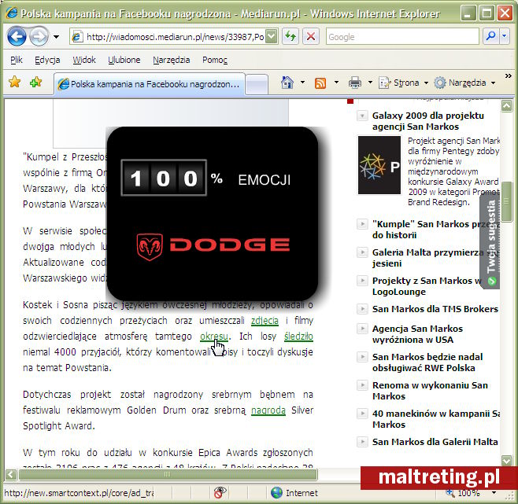The width and height of the screenshot is (518, 504).
Task: Refresh the page with green arrows icon
Action: 290,36
